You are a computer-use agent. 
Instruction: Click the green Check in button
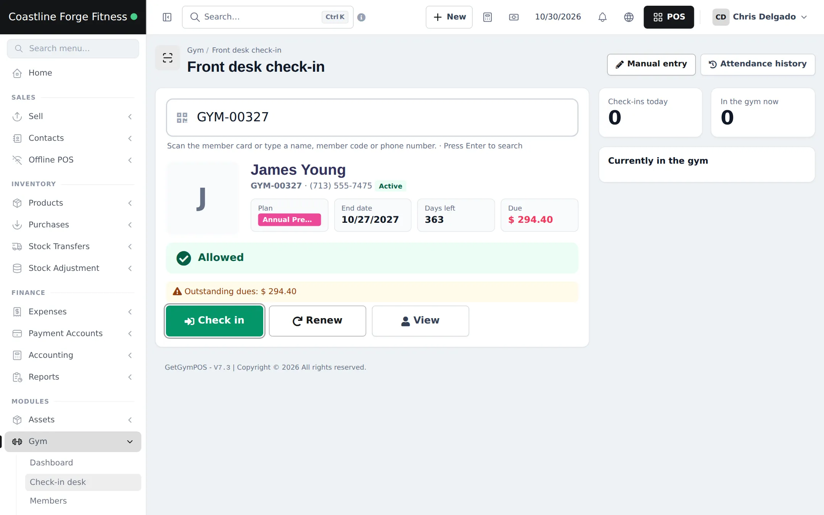214,321
